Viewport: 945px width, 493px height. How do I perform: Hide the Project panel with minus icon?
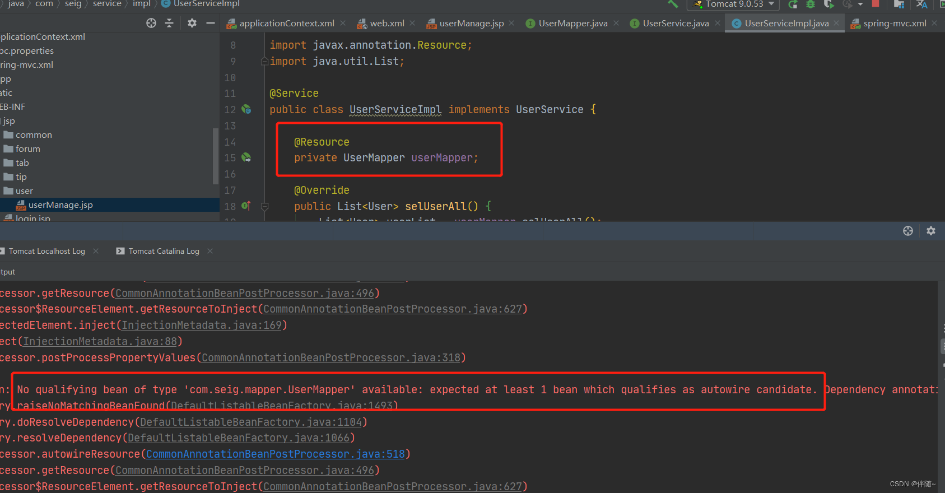tap(211, 23)
